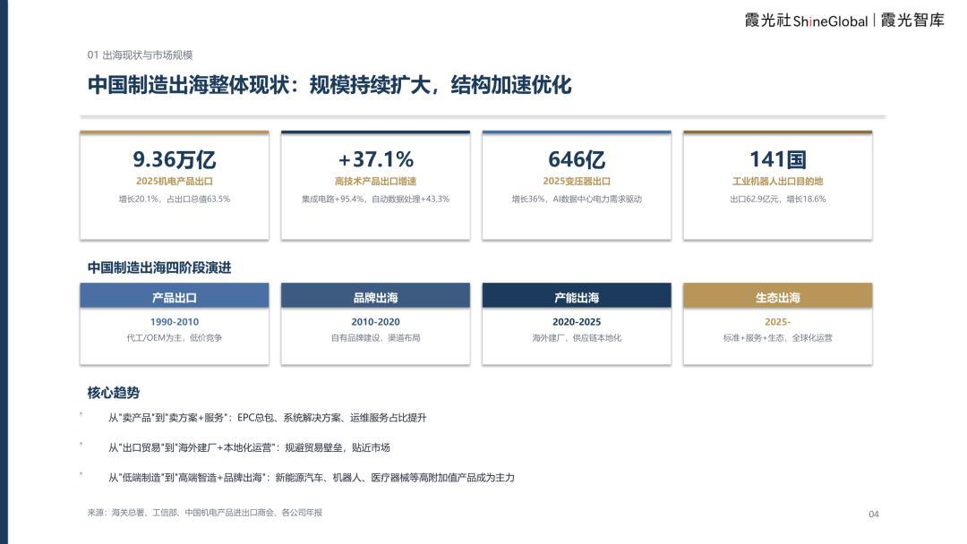Click the 646亿 transformer export card

(x=577, y=185)
